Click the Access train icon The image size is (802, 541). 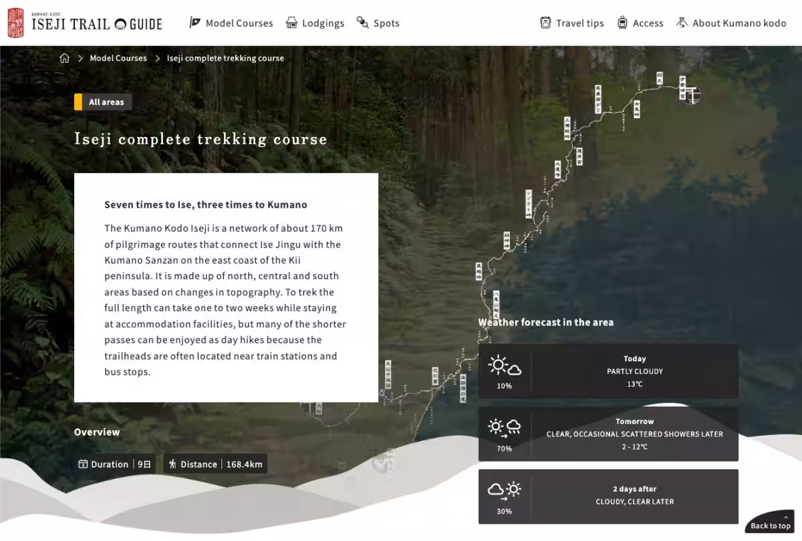pyautogui.click(x=622, y=23)
